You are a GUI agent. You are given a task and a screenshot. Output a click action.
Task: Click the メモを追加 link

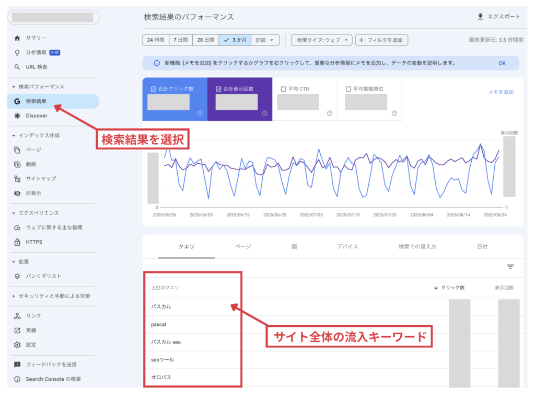coord(501,92)
